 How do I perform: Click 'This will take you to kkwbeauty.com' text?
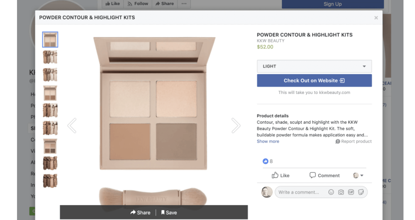pos(314,92)
